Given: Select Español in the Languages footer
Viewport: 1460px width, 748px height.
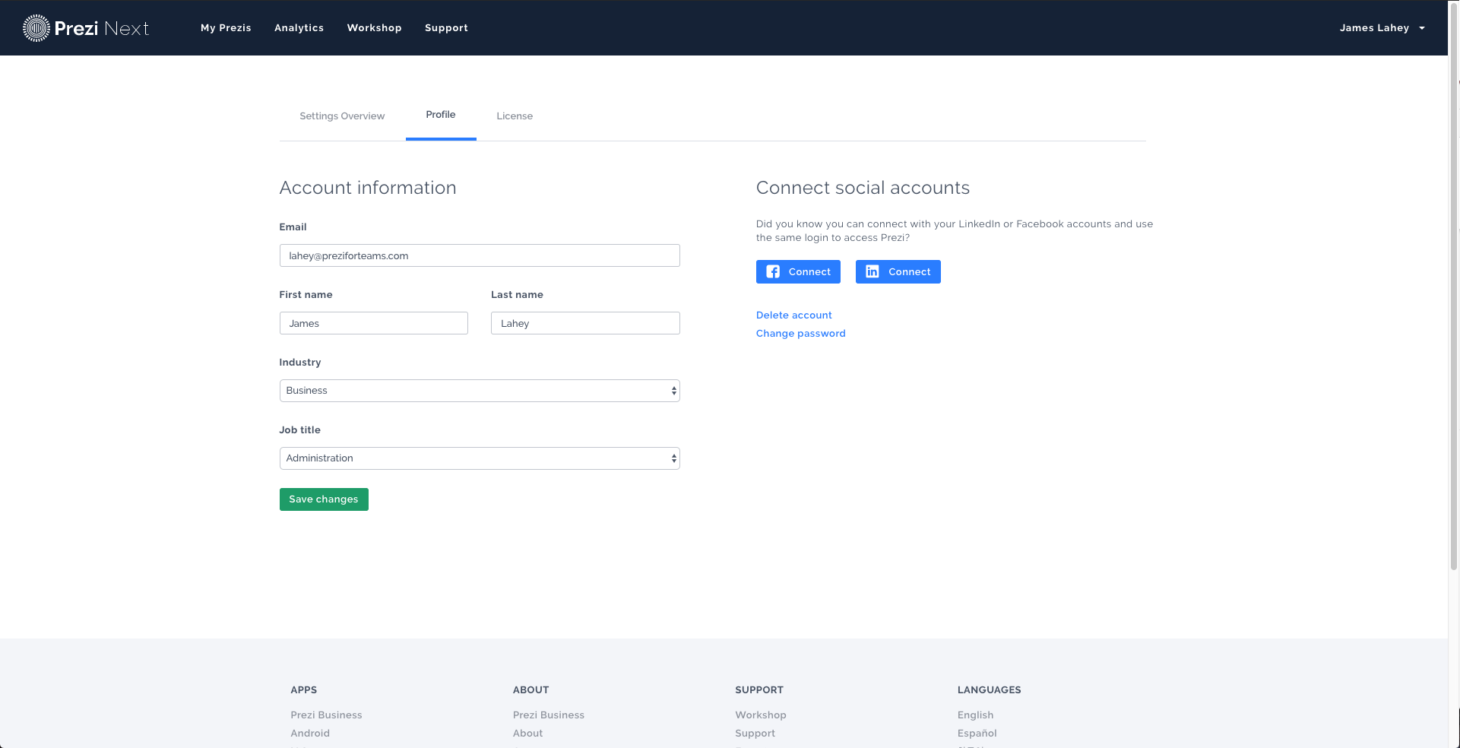Looking at the screenshot, I should (977, 734).
